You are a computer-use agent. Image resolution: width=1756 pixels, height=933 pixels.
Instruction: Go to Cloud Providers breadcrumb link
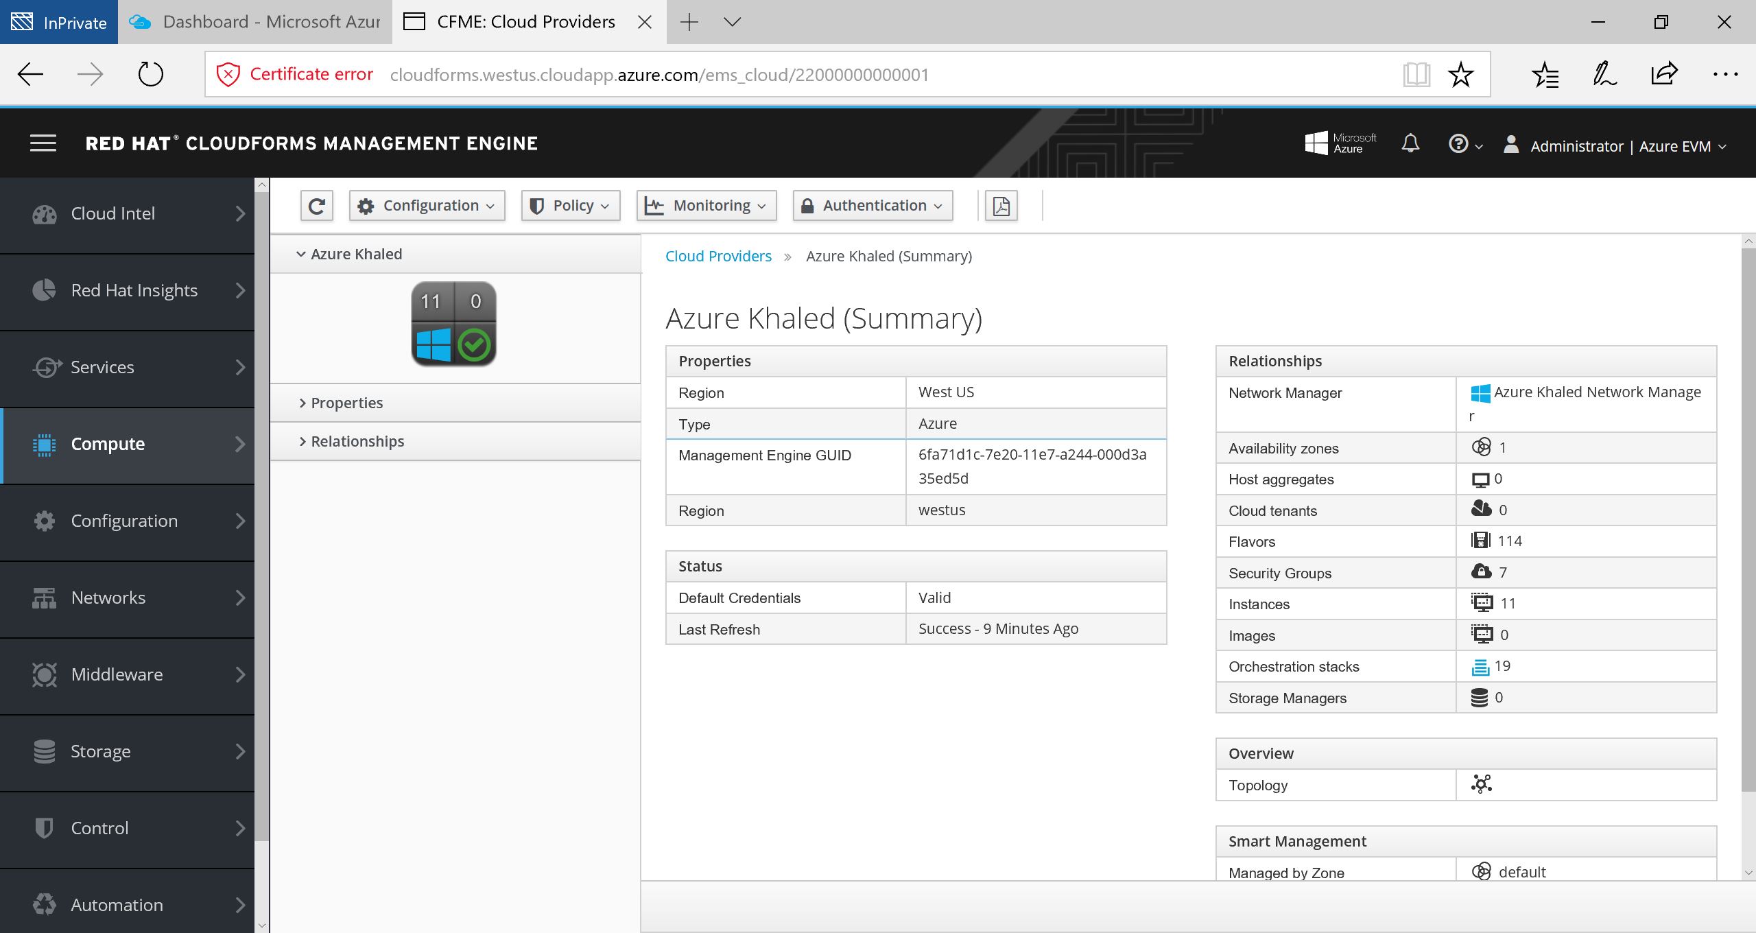tap(718, 256)
